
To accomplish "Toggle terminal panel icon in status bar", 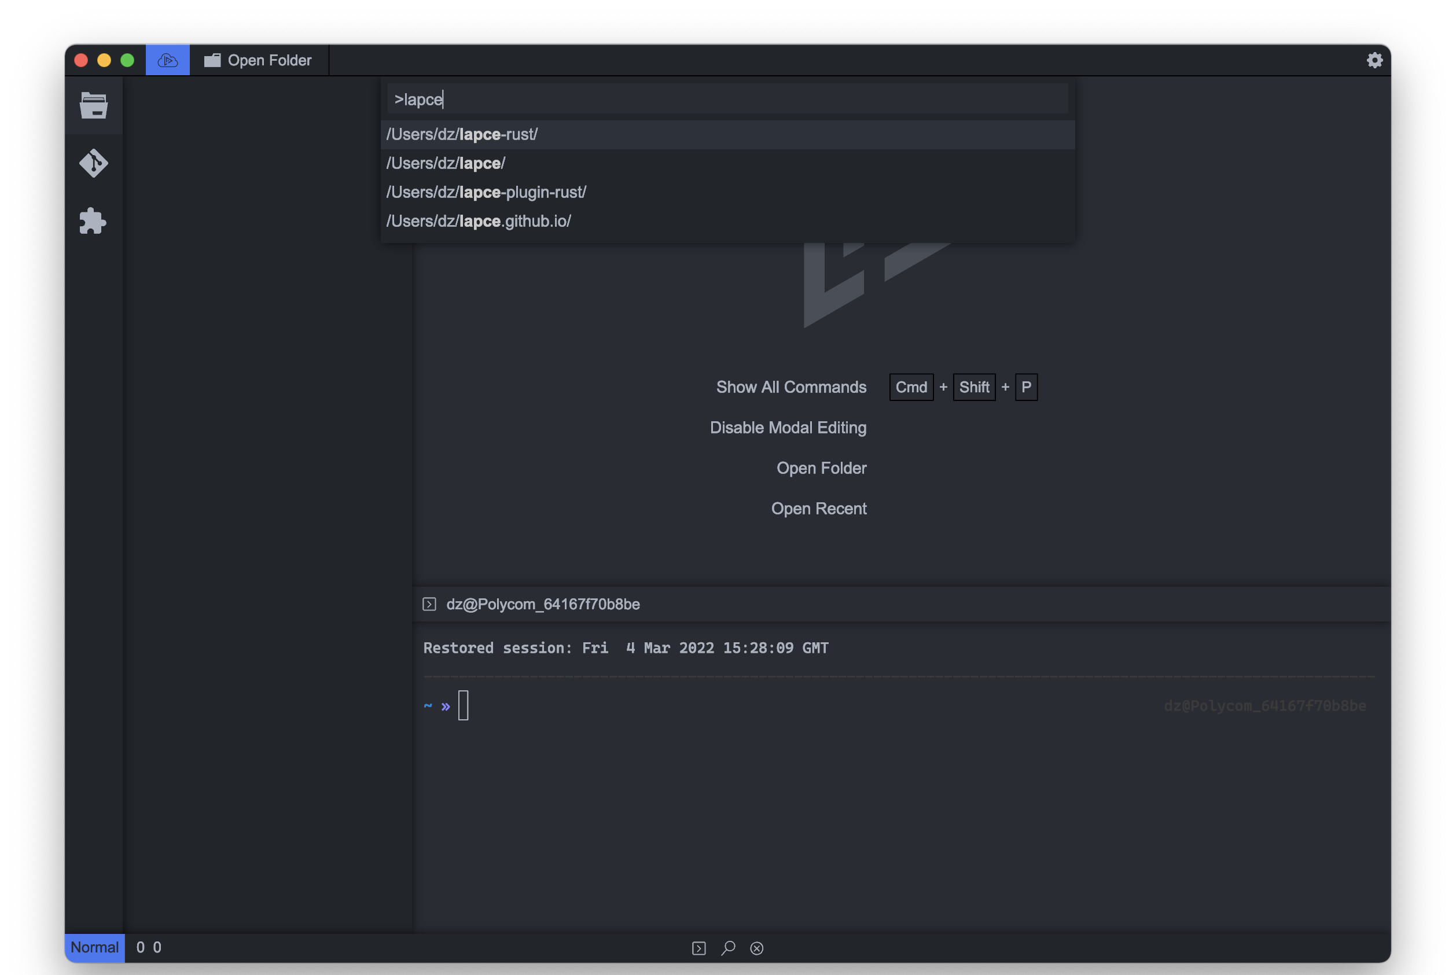I will [x=699, y=948].
